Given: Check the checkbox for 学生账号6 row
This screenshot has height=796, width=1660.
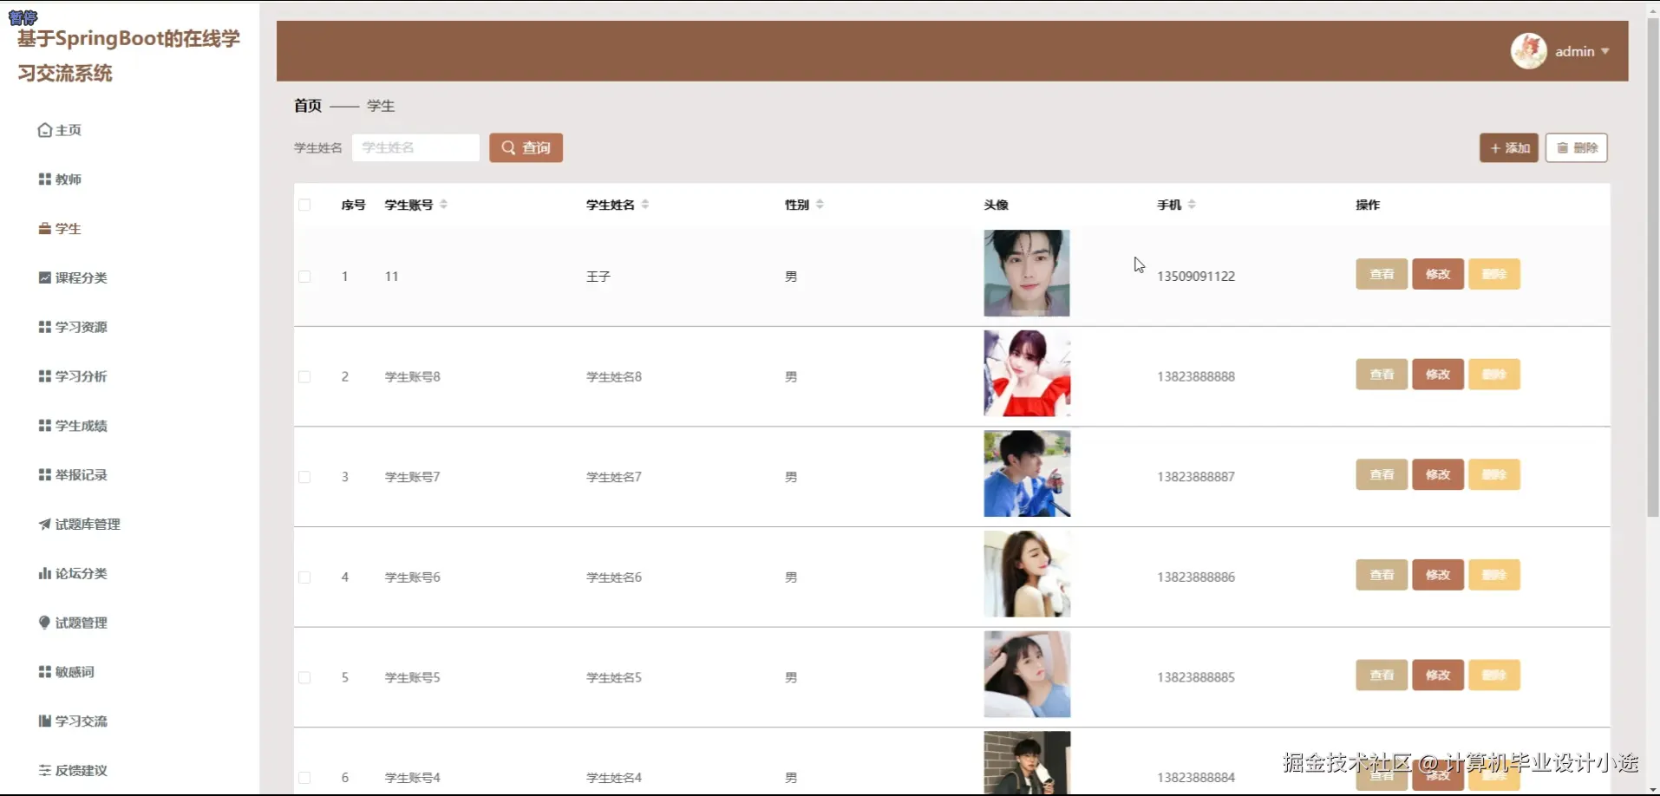Looking at the screenshot, I should [x=304, y=577].
